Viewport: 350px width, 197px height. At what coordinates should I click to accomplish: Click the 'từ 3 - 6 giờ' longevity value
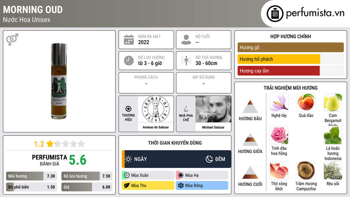coord(150,63)
